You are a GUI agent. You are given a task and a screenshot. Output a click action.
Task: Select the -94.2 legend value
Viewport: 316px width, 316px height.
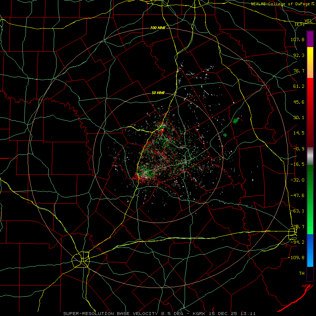[297, 242]
